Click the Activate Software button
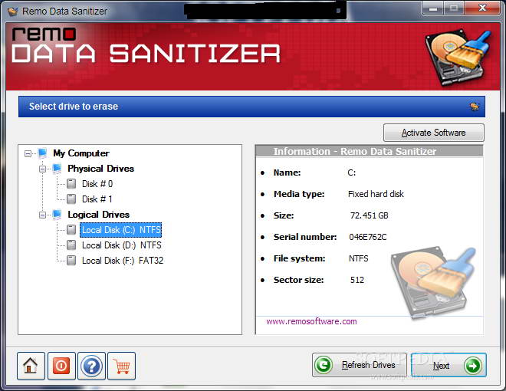Image resolution: width=506 pixels, height=391 pixels. click(x=434, y=133)
